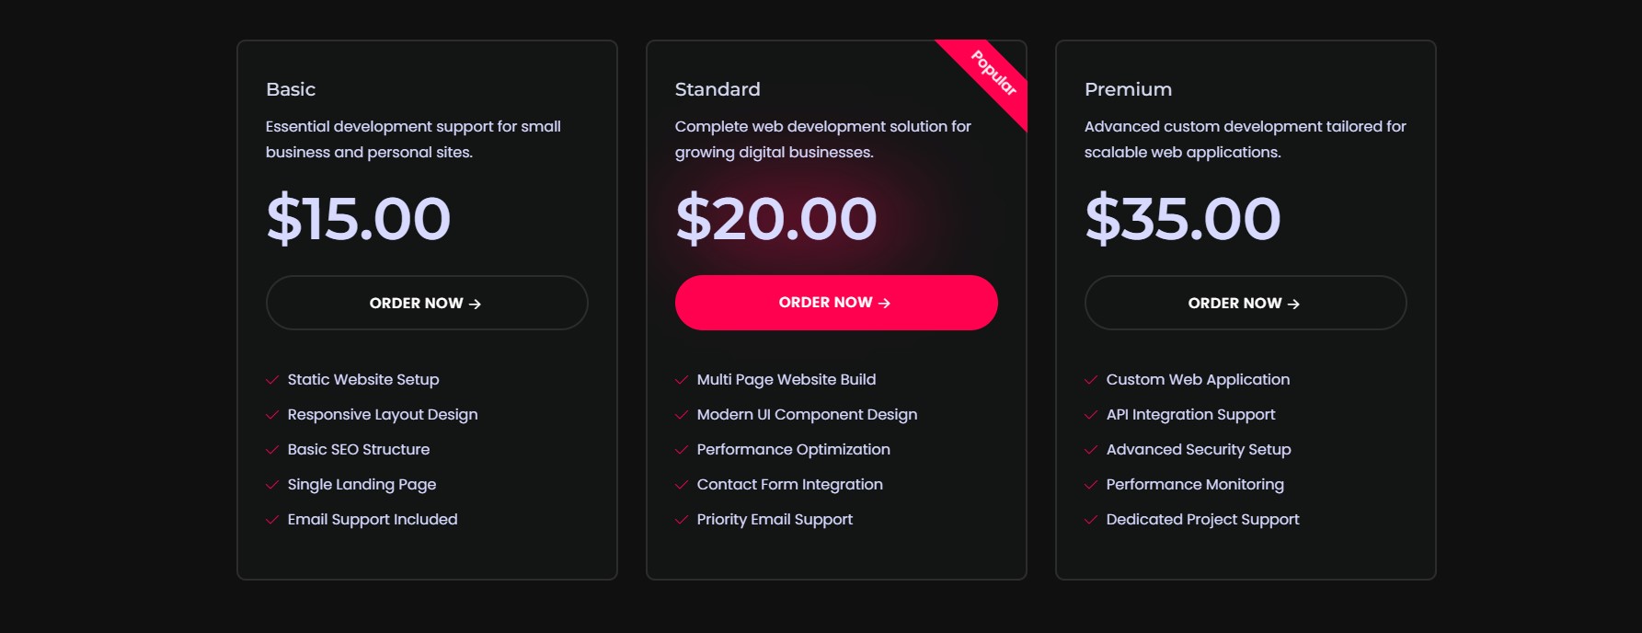
Task: Click checkmark beside Multi Page Website Build
Action: click(x=682, y=380)
